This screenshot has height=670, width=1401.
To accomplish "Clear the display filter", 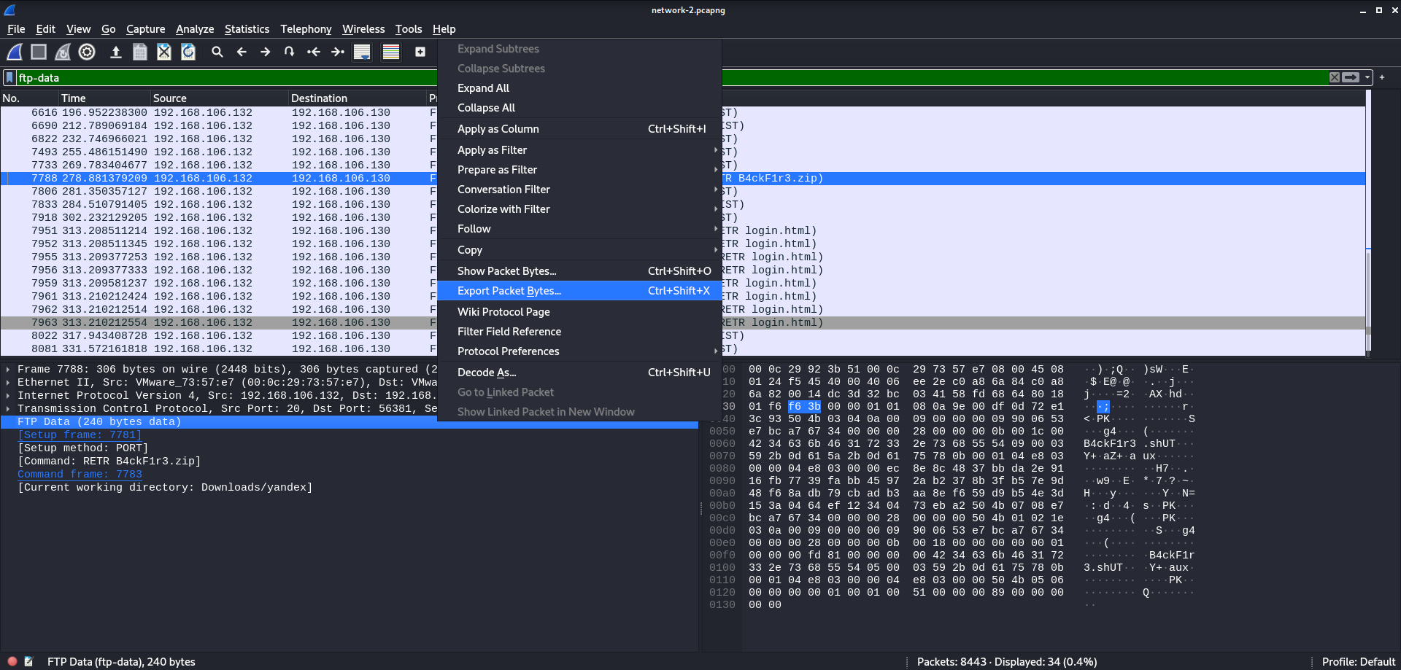I will click(1335, 77).
